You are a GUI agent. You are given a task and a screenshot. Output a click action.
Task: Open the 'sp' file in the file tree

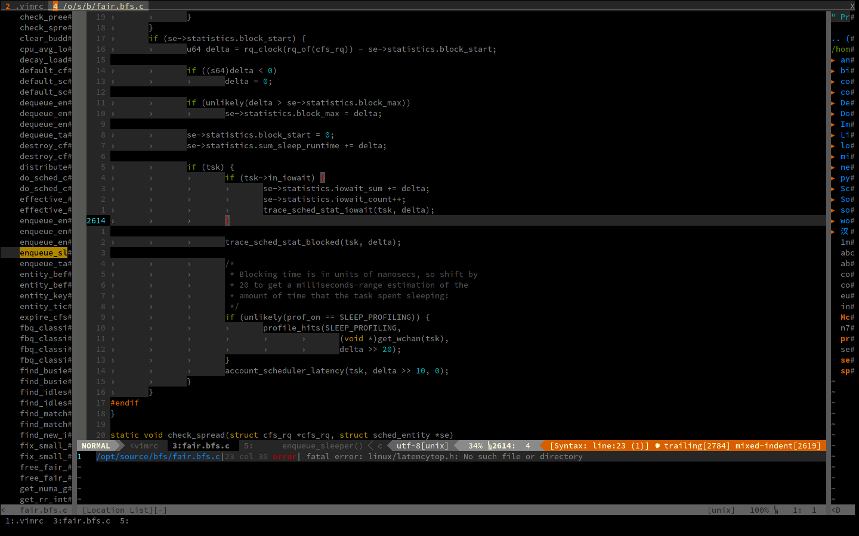845,371
